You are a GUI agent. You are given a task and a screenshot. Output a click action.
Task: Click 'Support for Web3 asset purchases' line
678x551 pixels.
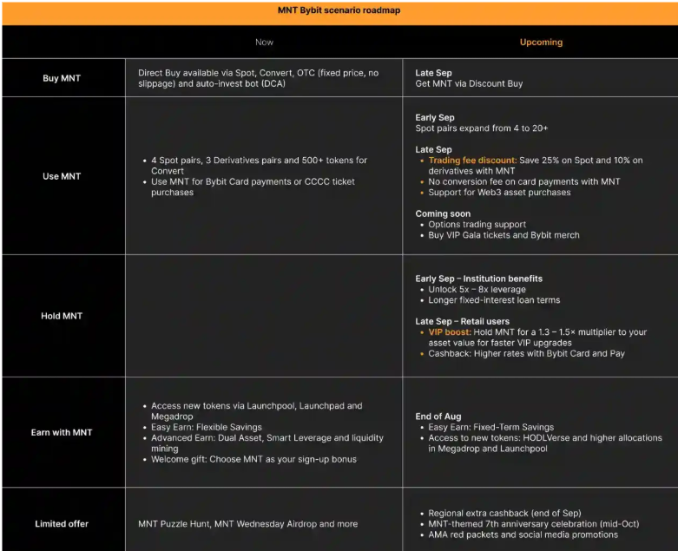499,193
